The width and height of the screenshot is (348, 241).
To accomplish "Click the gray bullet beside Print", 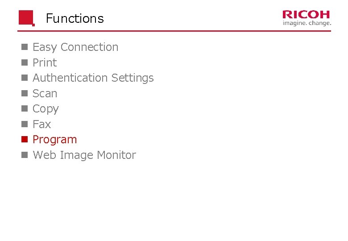I will tap(25, 62).
